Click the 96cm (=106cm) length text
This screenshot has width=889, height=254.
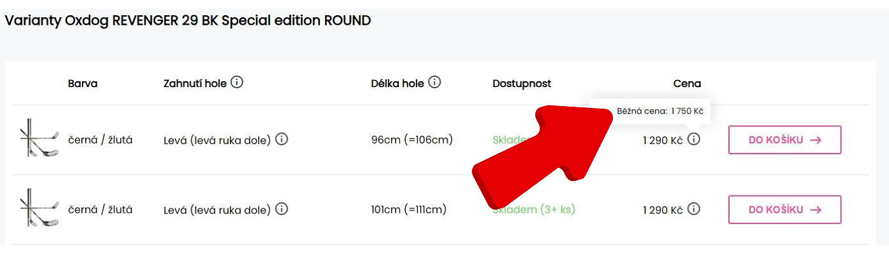(x=411, y=140)
